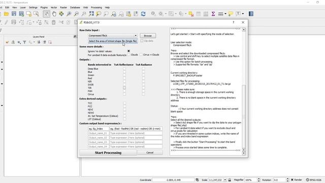Open the Vector menu

tap(54, 8)
